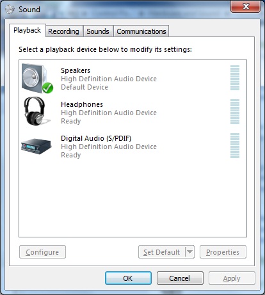Go to the Communications tab
The image size is (265, 295).
tap(141, 31)
